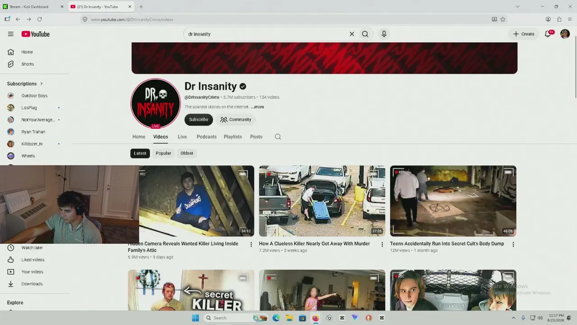This screenshot has width=577, height=325.
Task: Open Microsoft Edge from the taskbar
Action: tap(276, 318)
